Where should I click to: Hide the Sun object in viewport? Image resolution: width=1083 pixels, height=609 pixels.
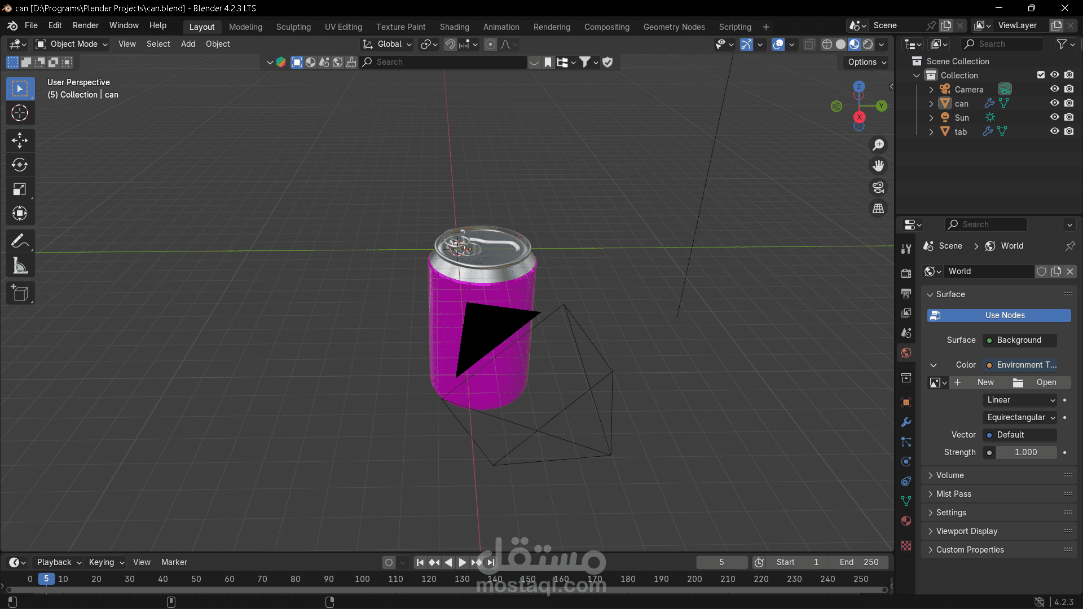click(1054, 117)
